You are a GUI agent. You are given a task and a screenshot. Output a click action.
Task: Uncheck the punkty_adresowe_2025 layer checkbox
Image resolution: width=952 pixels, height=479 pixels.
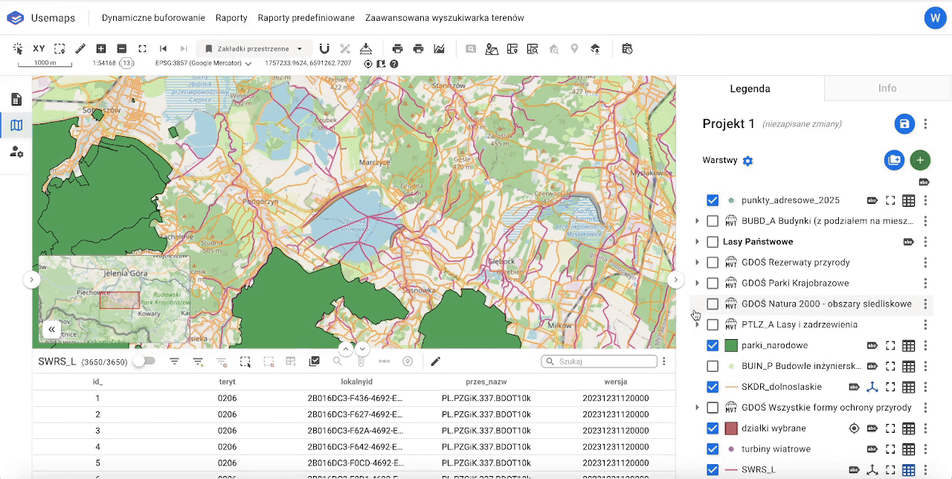[x=713, y=200]
